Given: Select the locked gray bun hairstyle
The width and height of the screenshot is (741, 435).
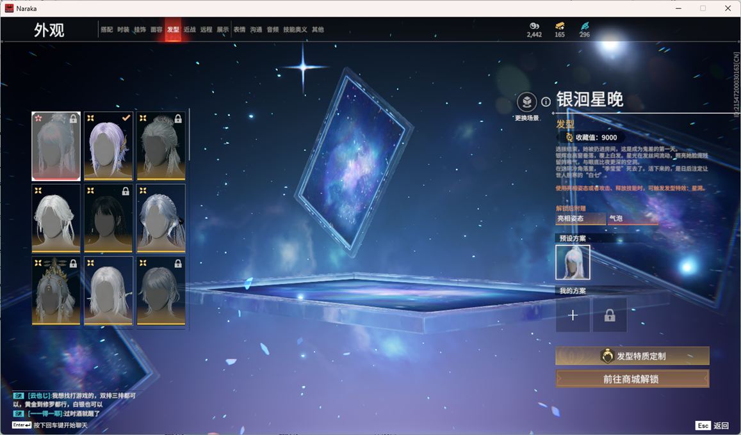Looking at the screenshot, I should pos(161,146).
